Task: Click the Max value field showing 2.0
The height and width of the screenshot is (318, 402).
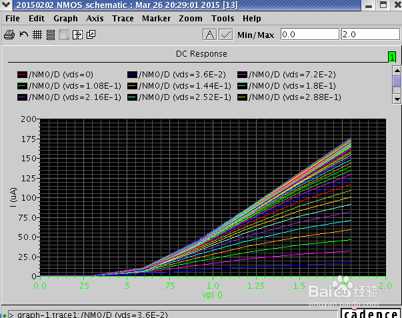Action: [371, 35]
